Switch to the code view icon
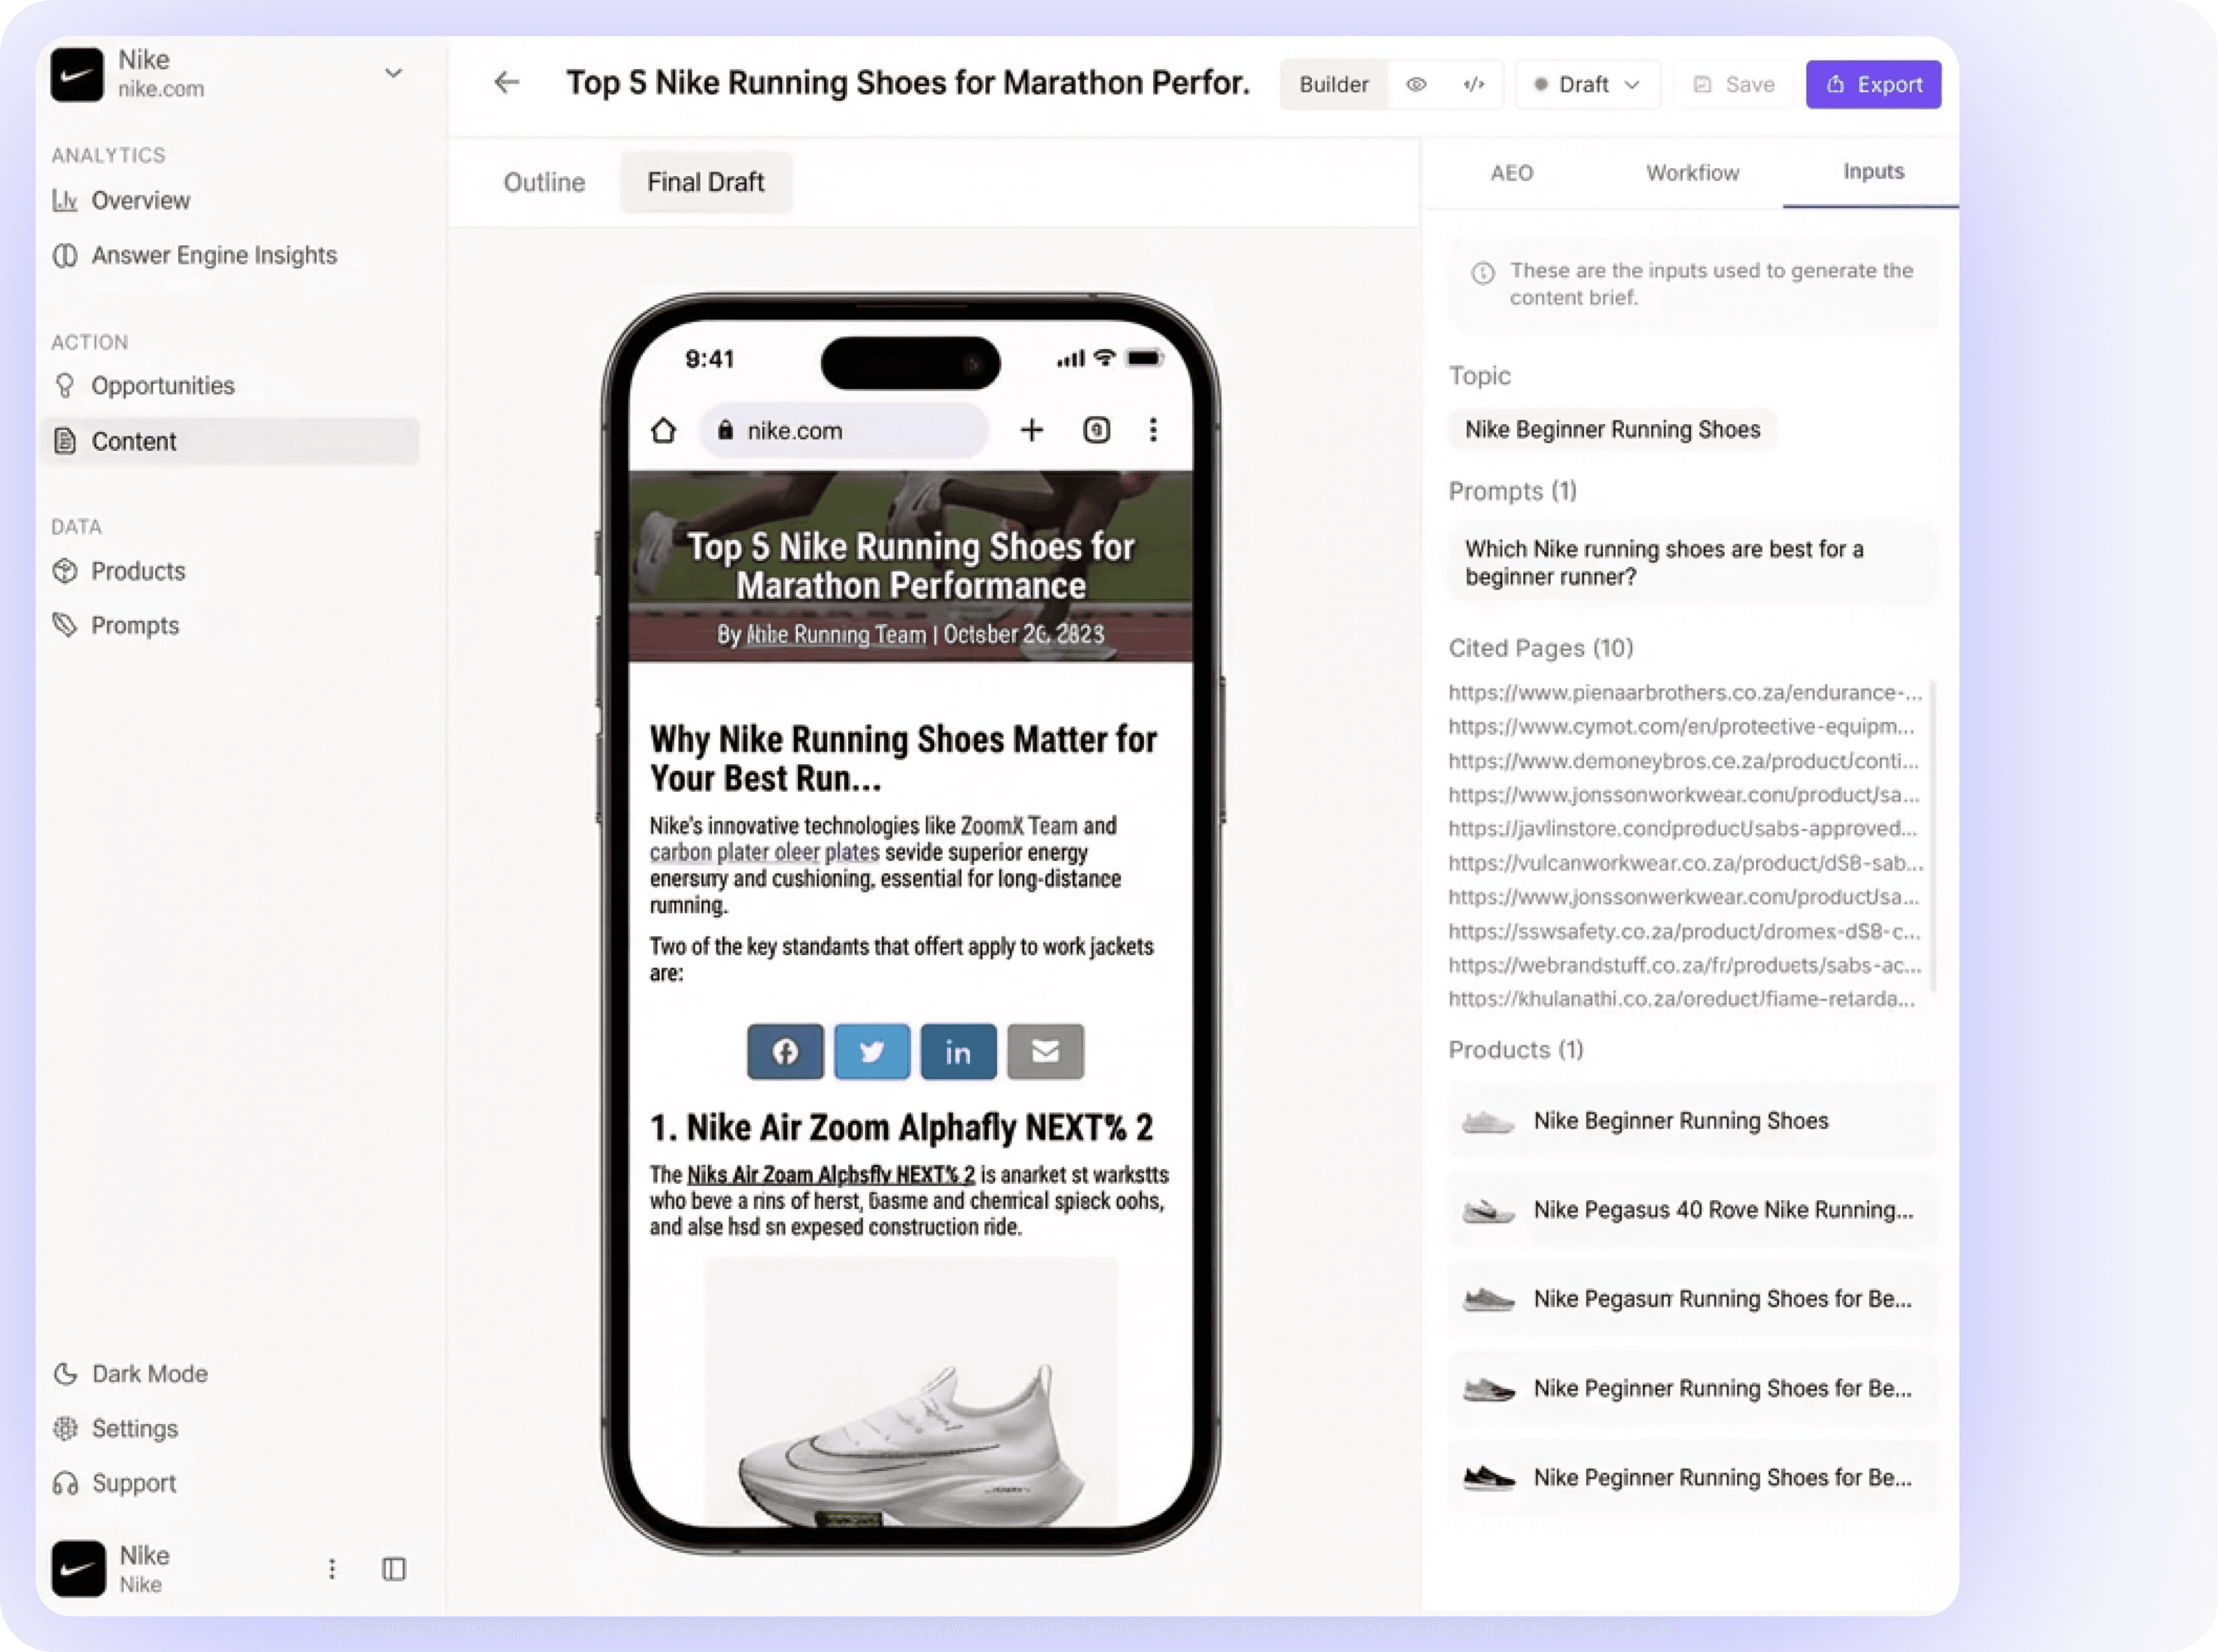The height and width of the screenshot is (1652, 2218). tap(1474, 84)
